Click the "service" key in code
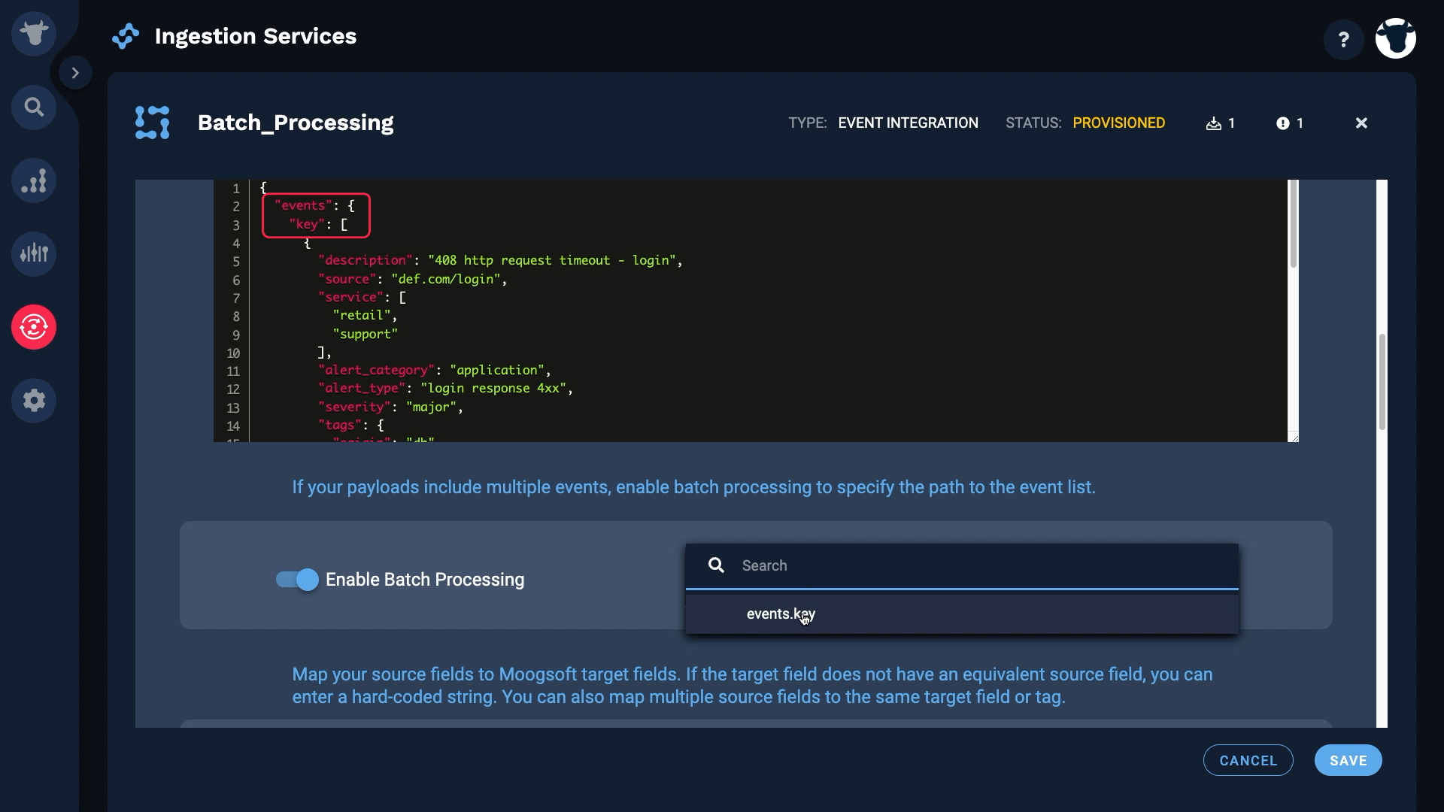 (350, 297)
